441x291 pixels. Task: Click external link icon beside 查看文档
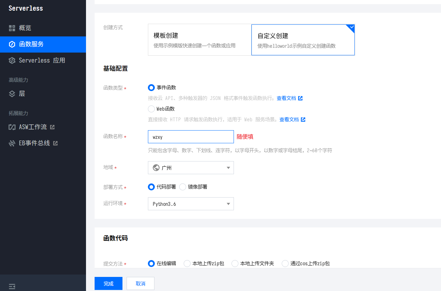tap(301, 98)
